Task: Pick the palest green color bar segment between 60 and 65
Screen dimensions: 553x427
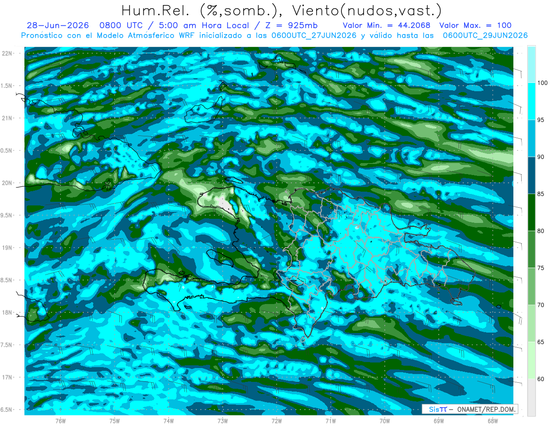Action: (x=531, y=360)
